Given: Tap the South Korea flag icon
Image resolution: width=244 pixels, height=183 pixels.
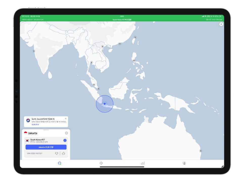Looking at the screenshot, I should 27,140.
